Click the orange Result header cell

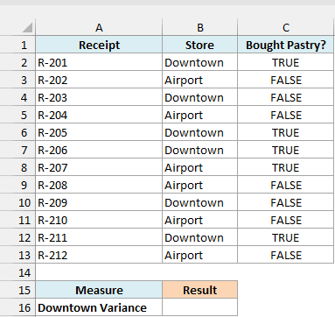point(199,290)
